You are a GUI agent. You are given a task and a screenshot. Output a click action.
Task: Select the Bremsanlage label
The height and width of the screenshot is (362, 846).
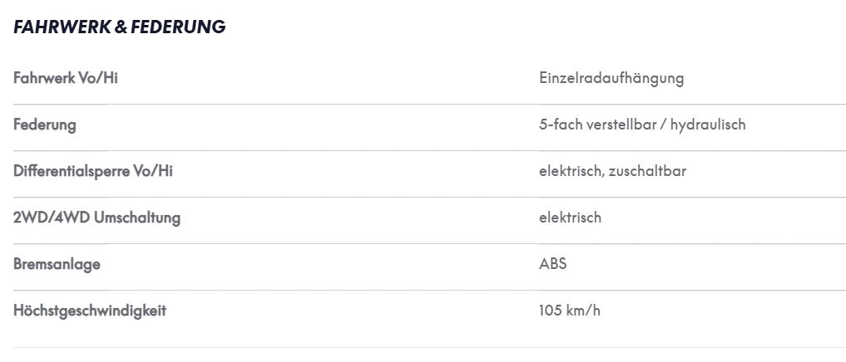click(57, 265)
